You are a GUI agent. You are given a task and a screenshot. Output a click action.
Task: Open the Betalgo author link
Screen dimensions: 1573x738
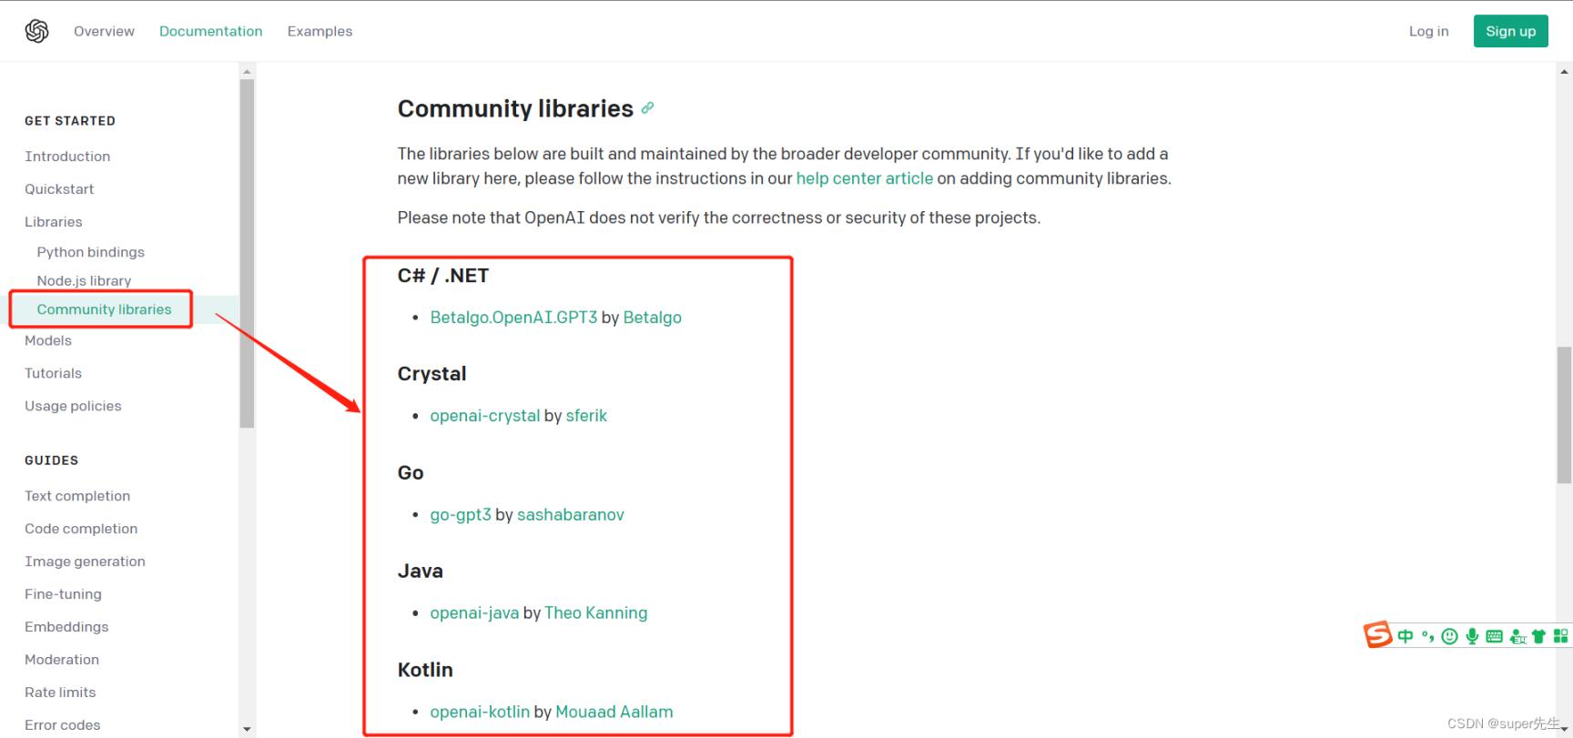[652, 318]
